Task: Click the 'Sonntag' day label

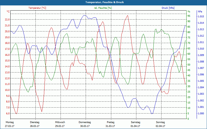Action: point(160,122)
